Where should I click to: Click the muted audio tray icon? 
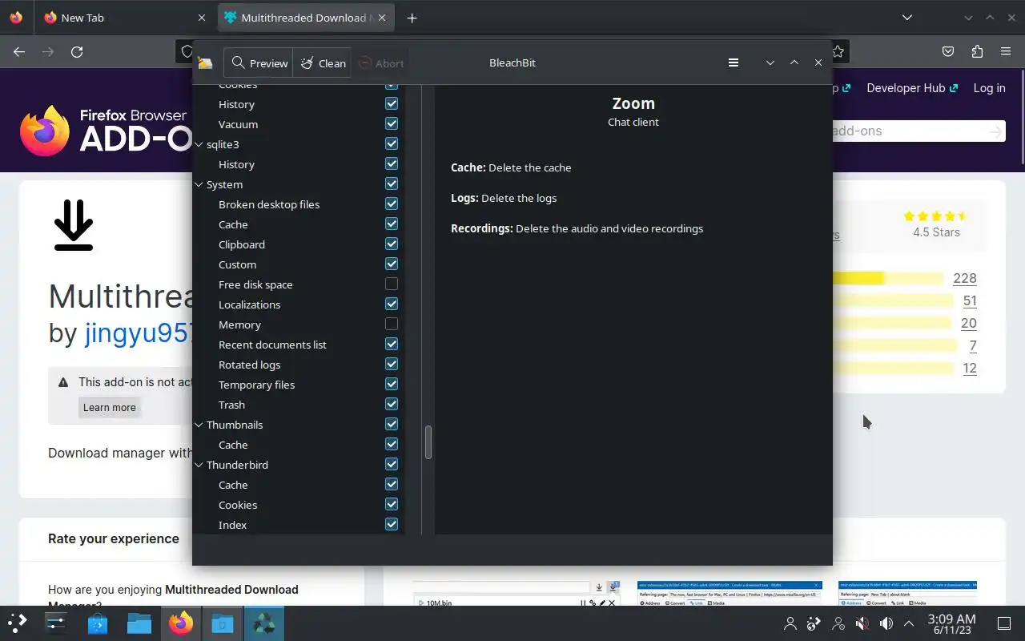(x=862, y=623)
